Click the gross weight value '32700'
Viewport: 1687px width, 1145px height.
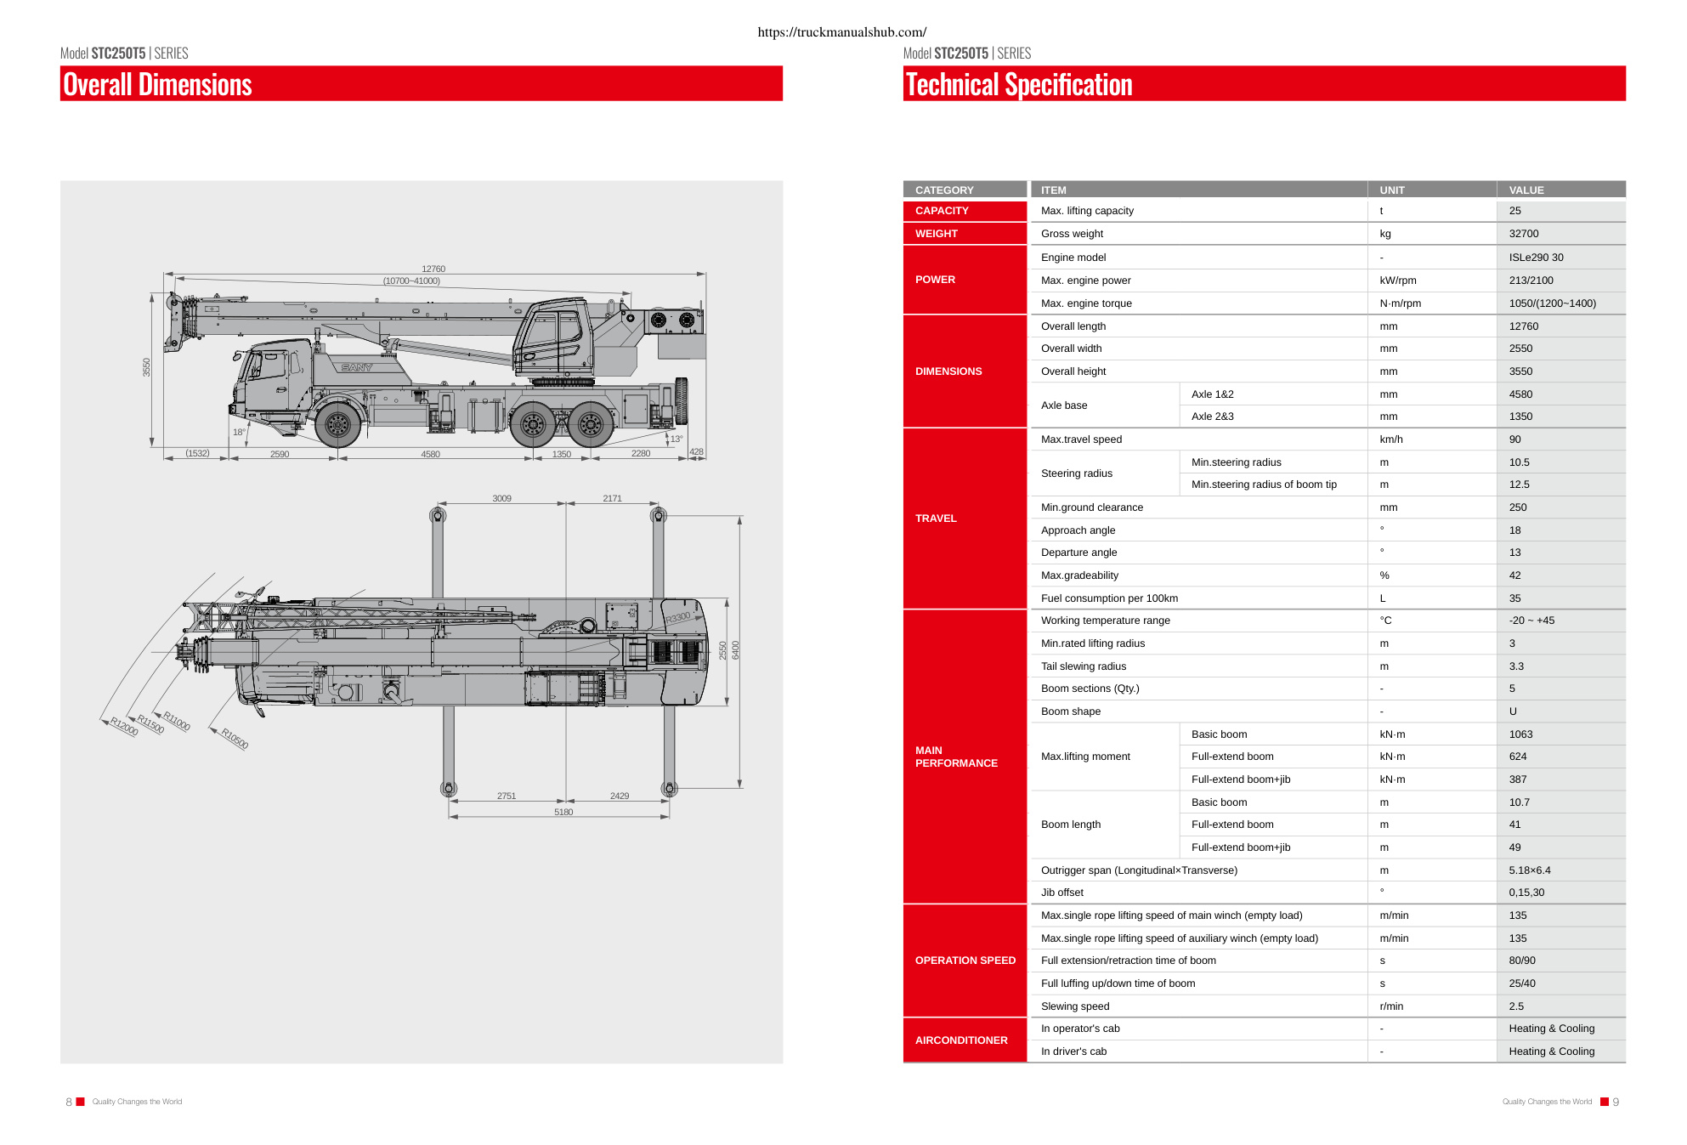1524,234
